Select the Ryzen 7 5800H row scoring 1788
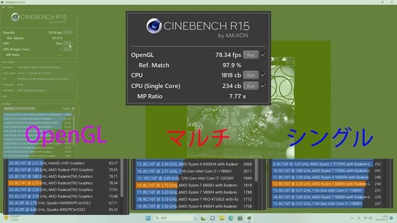Image resolution: width=397 pixels, height=223 pixels. pos(194,192)
